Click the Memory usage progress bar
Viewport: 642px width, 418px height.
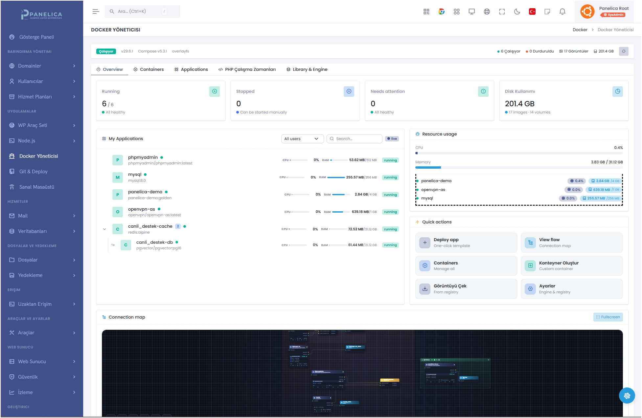(x=519, y=168)
